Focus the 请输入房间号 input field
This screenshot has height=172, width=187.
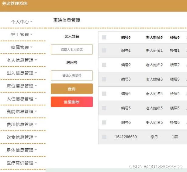(72, 75)
